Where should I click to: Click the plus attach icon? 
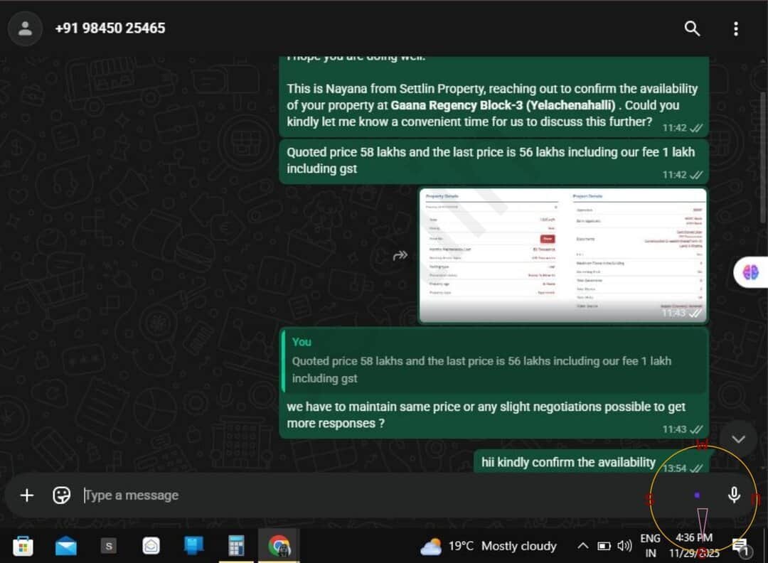(x=26, y=495)
